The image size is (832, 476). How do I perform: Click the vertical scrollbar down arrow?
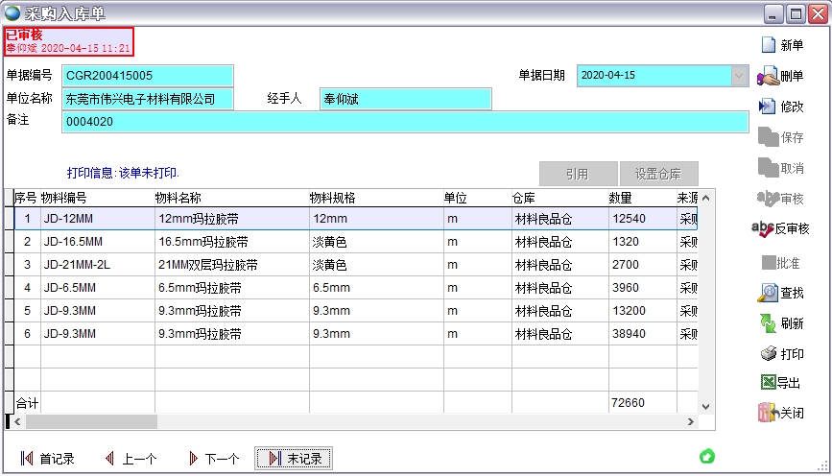[705, 407]
